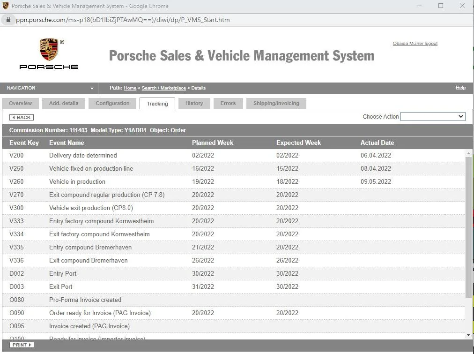Click actual date 06.04.2022
Screen dimensions: 474x354
376,156
